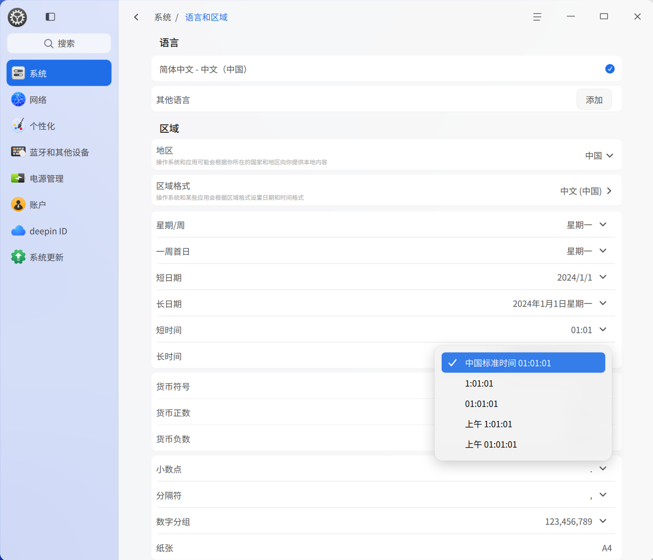Click the 个性化 paintbrush icon
The image size is (653, 560).
18,125
